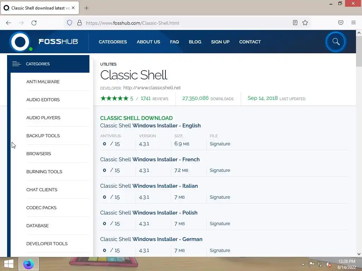This screenshot has width=362, height=271.
Task: Toggle Reader View icon in address bar
Action: coord(295,23)
